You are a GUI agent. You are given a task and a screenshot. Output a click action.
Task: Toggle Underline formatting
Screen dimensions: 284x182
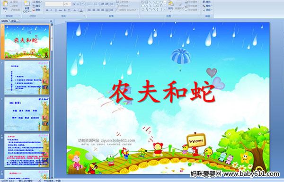point(55,10)
